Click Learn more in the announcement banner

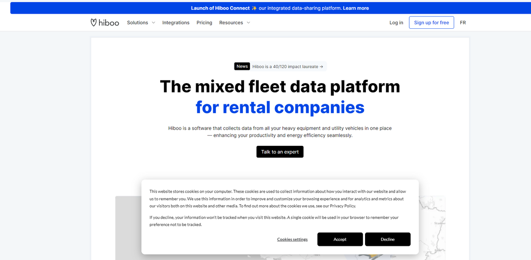click(356, 8)
